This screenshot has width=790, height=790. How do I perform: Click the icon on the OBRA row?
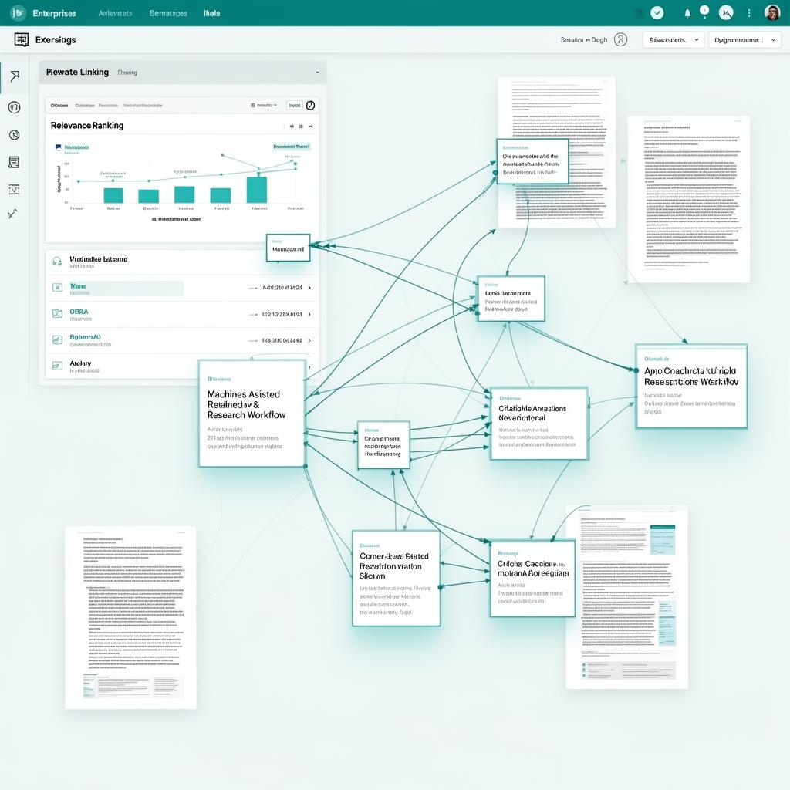(57, 313)
